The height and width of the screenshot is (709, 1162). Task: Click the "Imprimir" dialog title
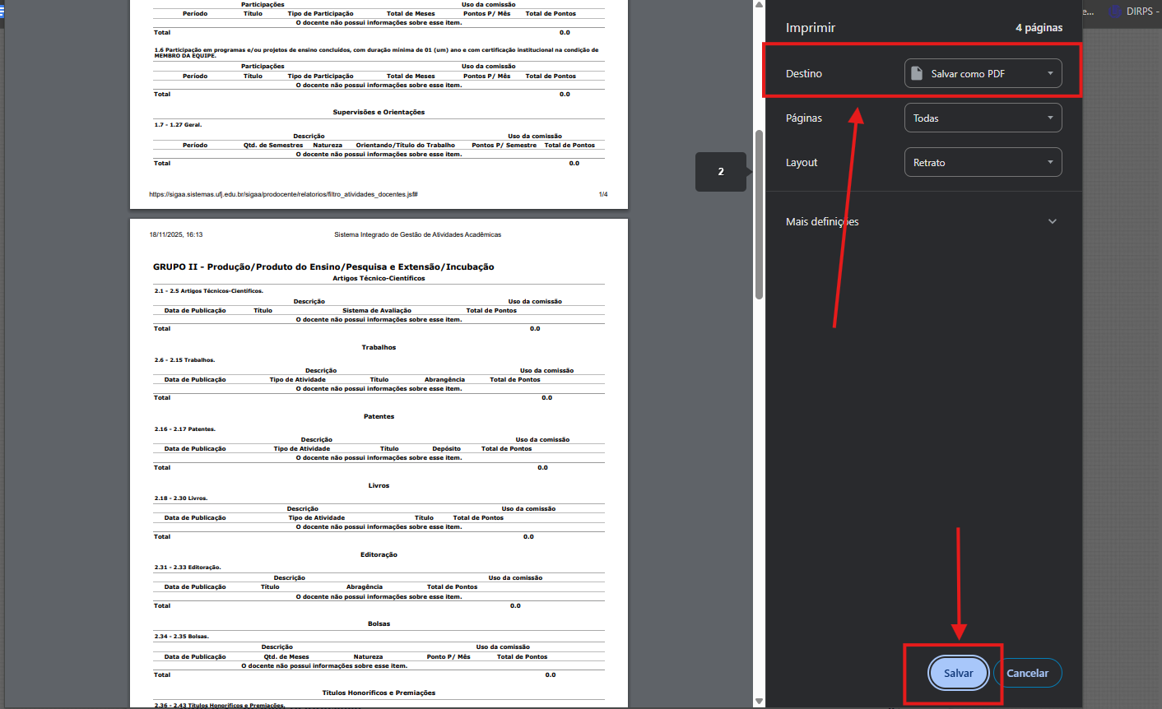[x=810, y=28]
